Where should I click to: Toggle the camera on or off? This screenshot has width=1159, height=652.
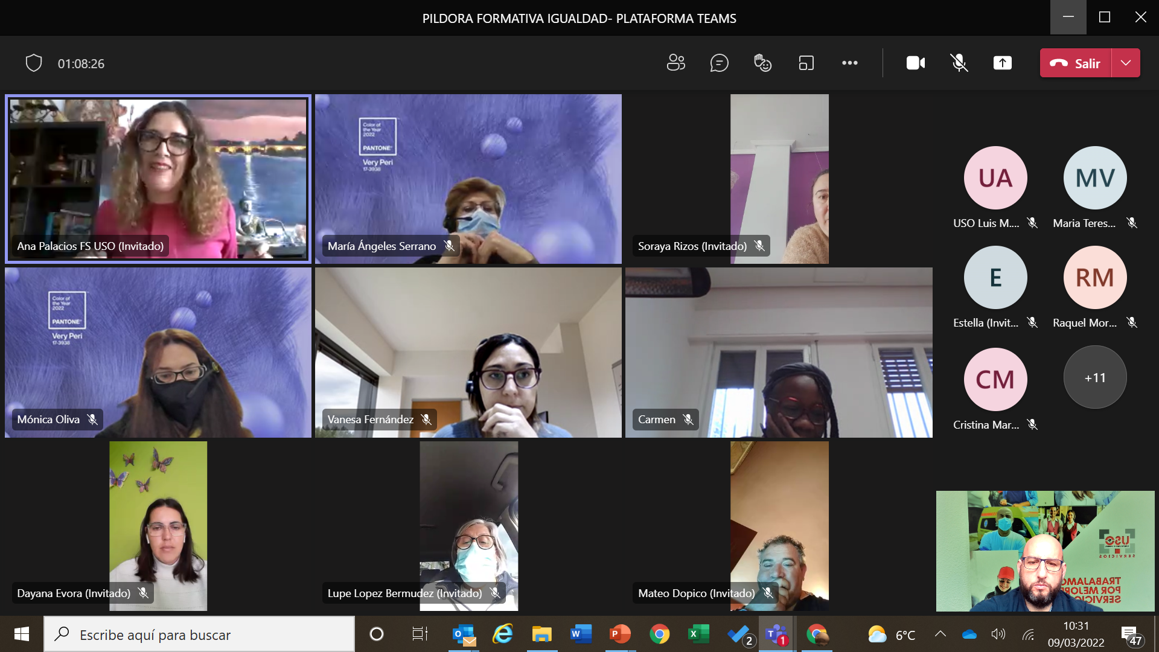(915, 63)
